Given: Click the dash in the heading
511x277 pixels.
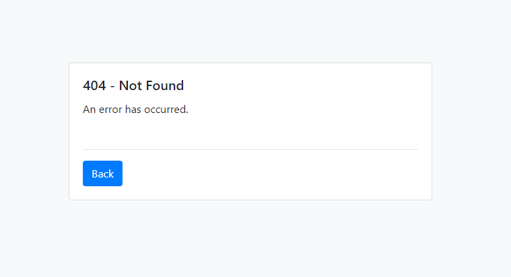Looking at the screenshot, I should 112,86.
